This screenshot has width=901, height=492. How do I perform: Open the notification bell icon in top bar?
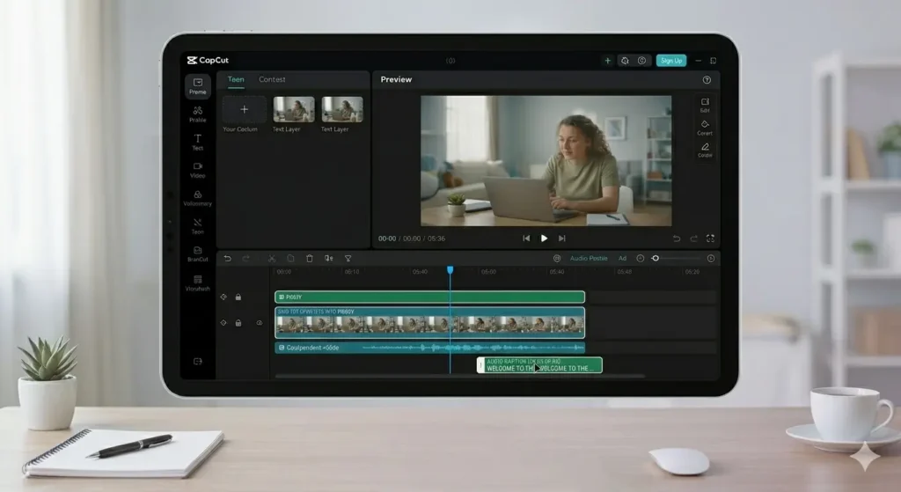click(x=625, y=61)
